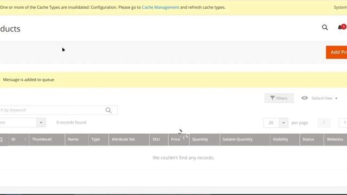Screen dimensions: 347x195
Task: Click the Add Product button
Action: pyautogui.click(x=336, y=52)
